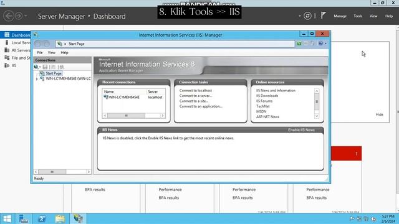Open the Server Manager Help menu
The image size is (399, 224).
tap(389, 16)
